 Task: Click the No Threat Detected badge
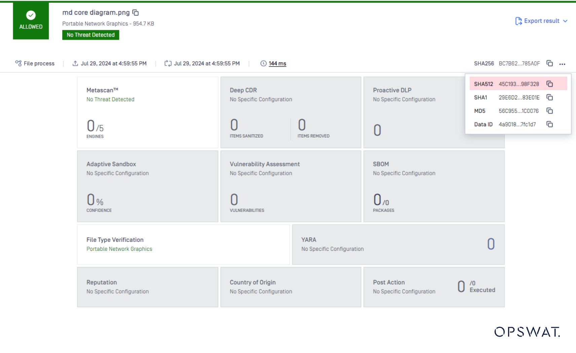point(91,35)
